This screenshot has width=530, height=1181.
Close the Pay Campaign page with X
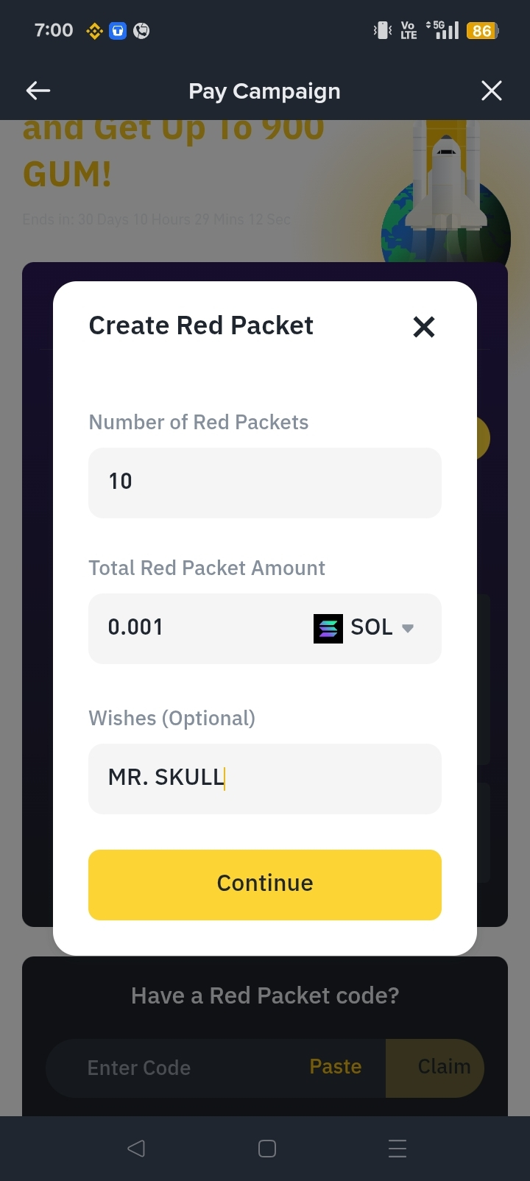(492, 91)
